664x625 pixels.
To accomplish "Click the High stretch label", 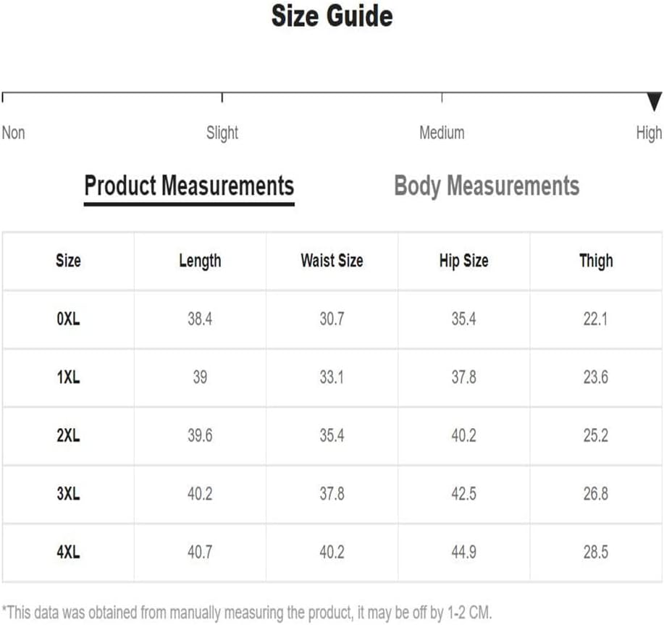I will coord(649,133).
